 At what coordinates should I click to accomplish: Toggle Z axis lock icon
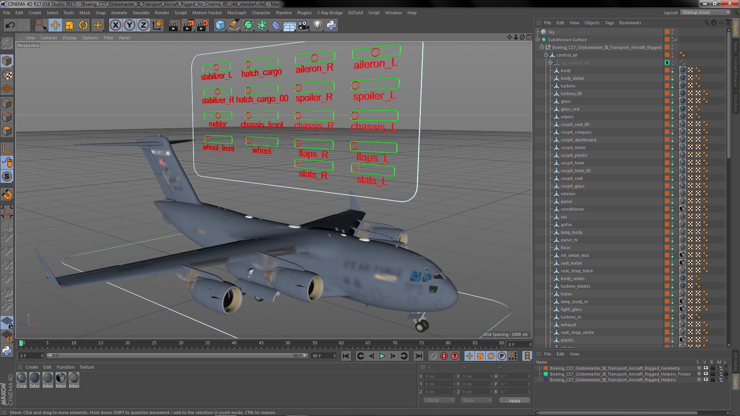[x=143, y=25]
